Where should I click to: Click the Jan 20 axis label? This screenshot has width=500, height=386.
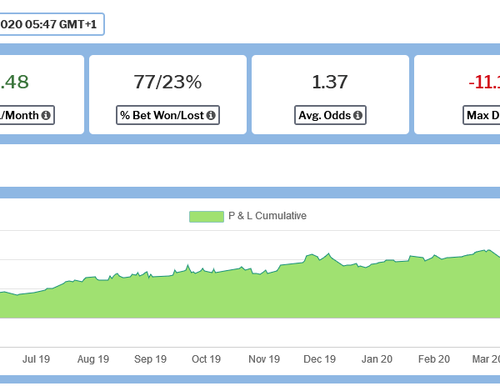point(377,359)
